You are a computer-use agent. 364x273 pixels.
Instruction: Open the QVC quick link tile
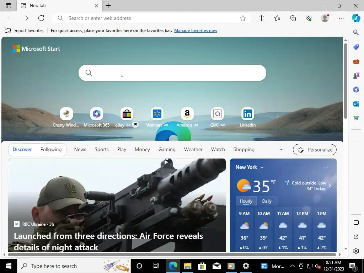(x=217, y=117)
